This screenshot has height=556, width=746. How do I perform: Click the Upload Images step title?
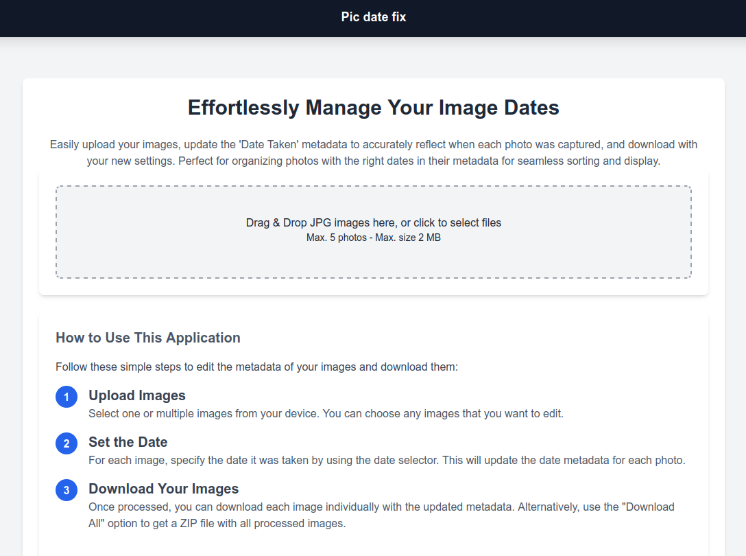click(x=137, y=395)
